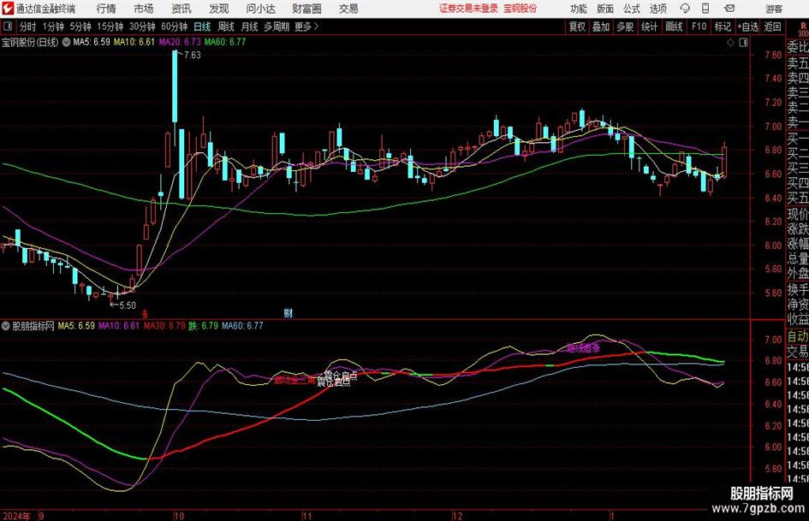The image size is (809, 521).
Task: Expand the 宝钢股份(日线) indicator dropdown arrow
Action: (67, 42)
